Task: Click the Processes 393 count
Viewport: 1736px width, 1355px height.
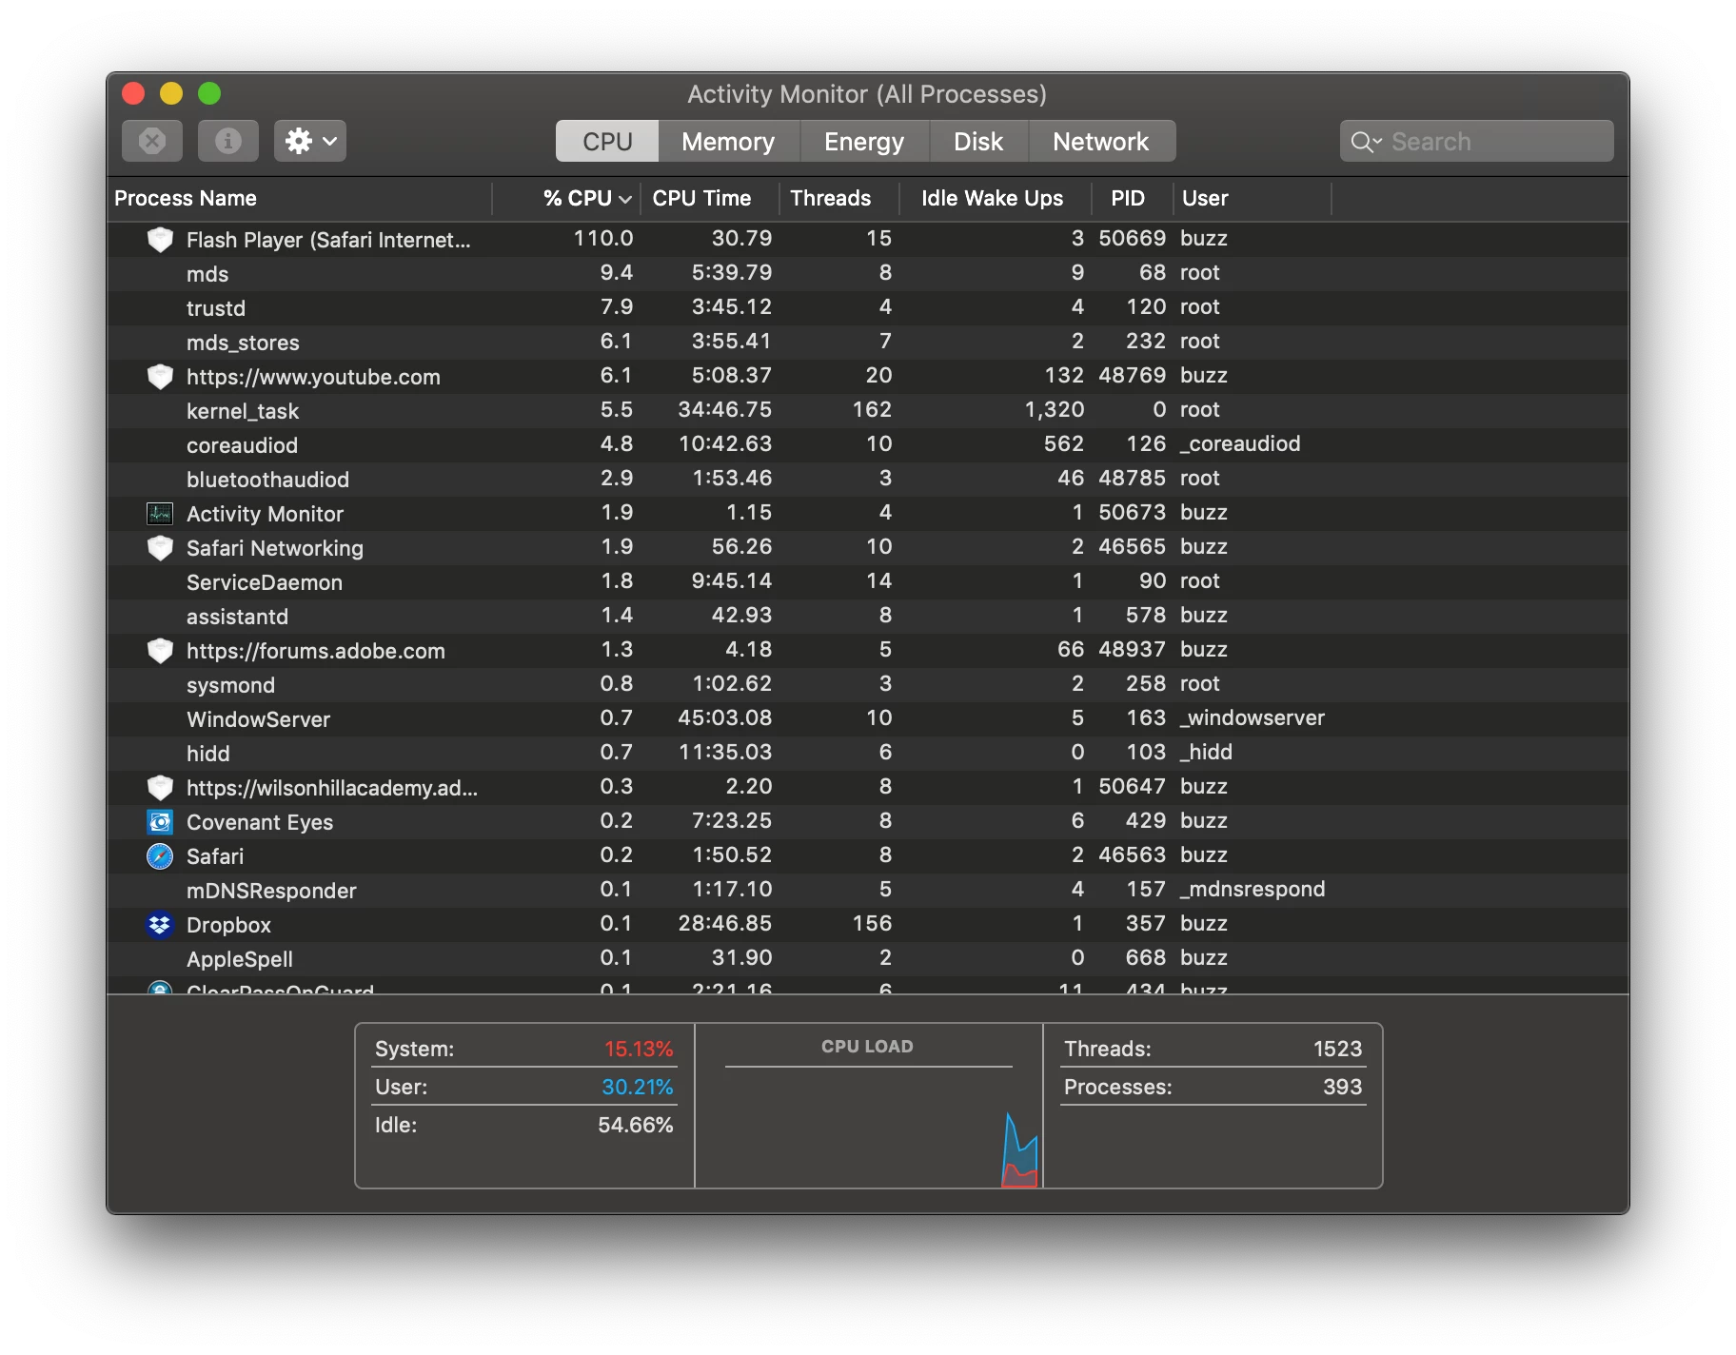Action: (x=1342, y=1087)
